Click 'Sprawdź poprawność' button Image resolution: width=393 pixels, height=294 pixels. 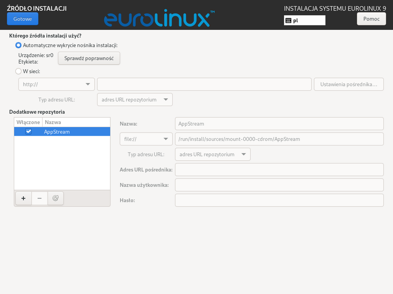click(x=89, y=58)
